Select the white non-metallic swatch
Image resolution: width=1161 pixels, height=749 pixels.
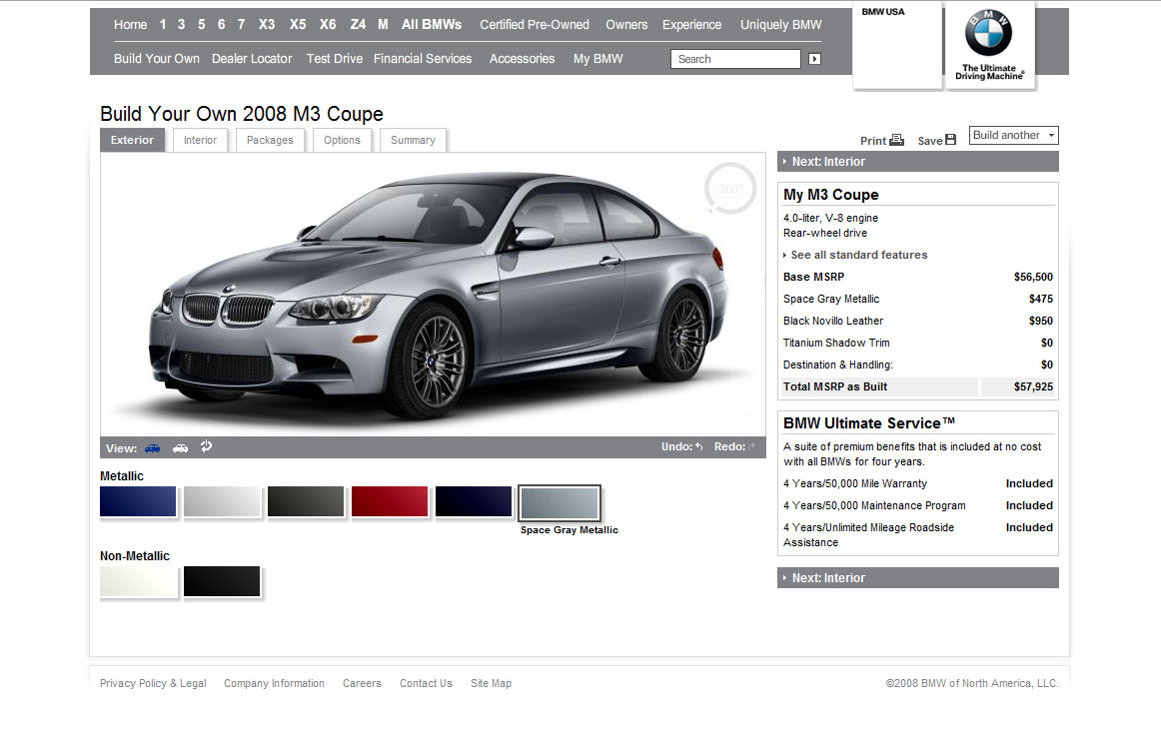(x=139, y=581)
